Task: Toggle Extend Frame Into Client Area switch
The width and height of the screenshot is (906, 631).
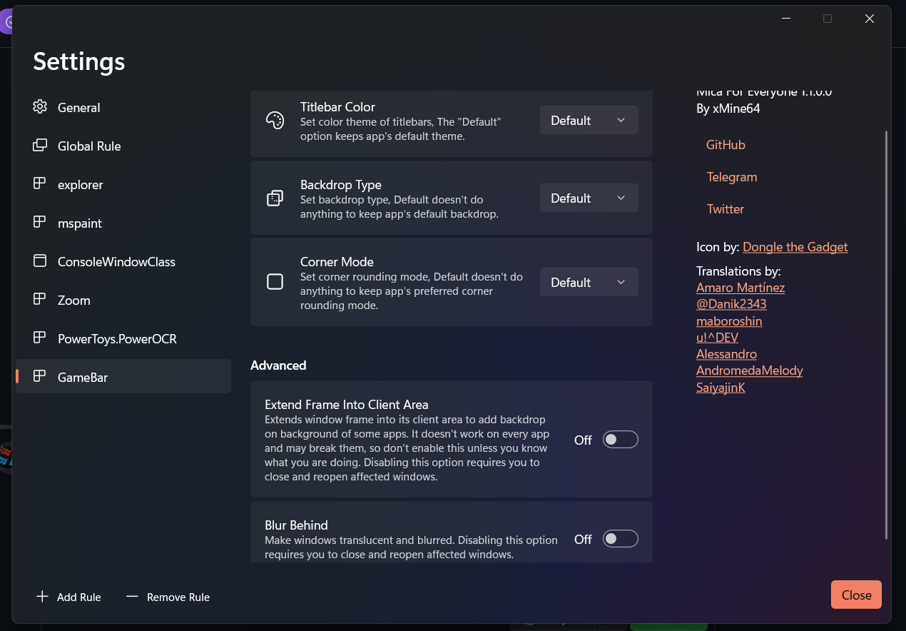Action: 620,440
